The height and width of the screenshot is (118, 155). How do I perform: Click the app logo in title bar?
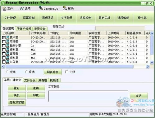[3, 3]
